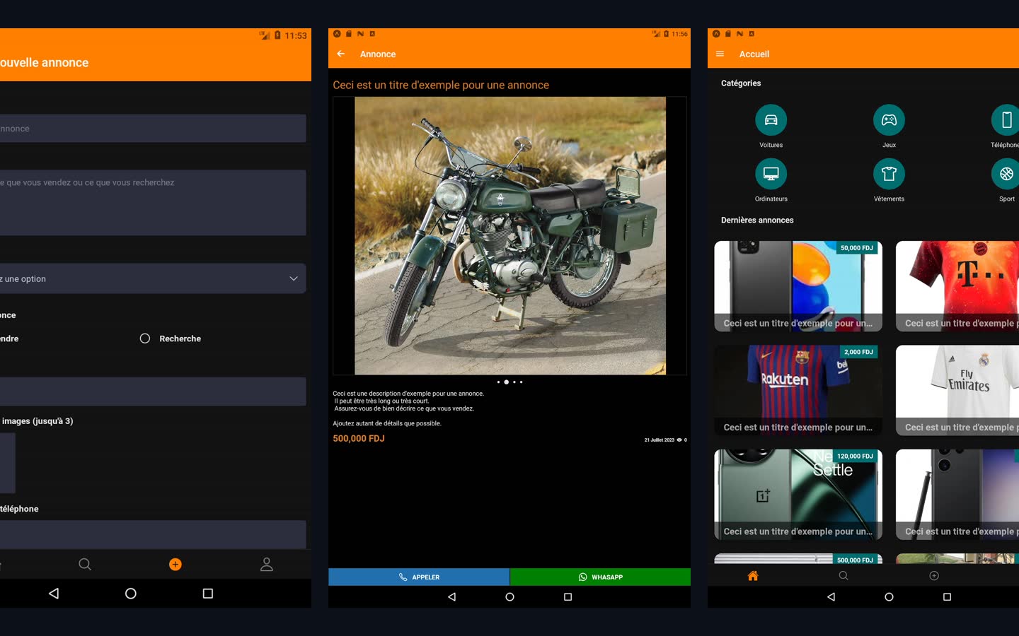Screen dimensions: 1019x636
Task: Click the "500,000 FDJ" price in the Annonce screen
Action: coord(359,439)
